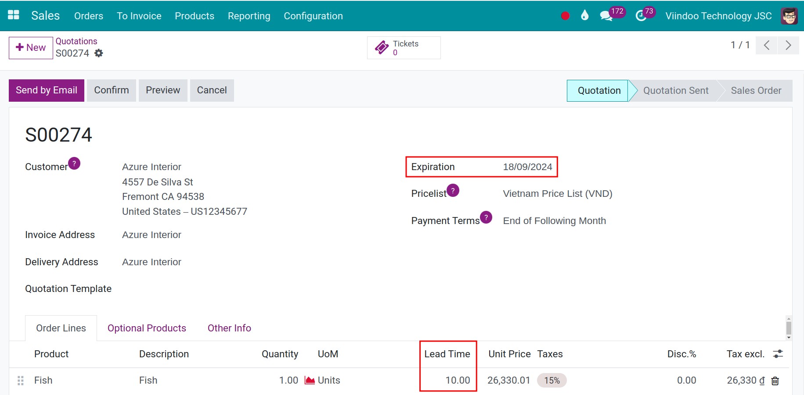Click the tax excluded amount 26,330 ₫
This screenshot has height=395, width=804.
tap(746, 381)
